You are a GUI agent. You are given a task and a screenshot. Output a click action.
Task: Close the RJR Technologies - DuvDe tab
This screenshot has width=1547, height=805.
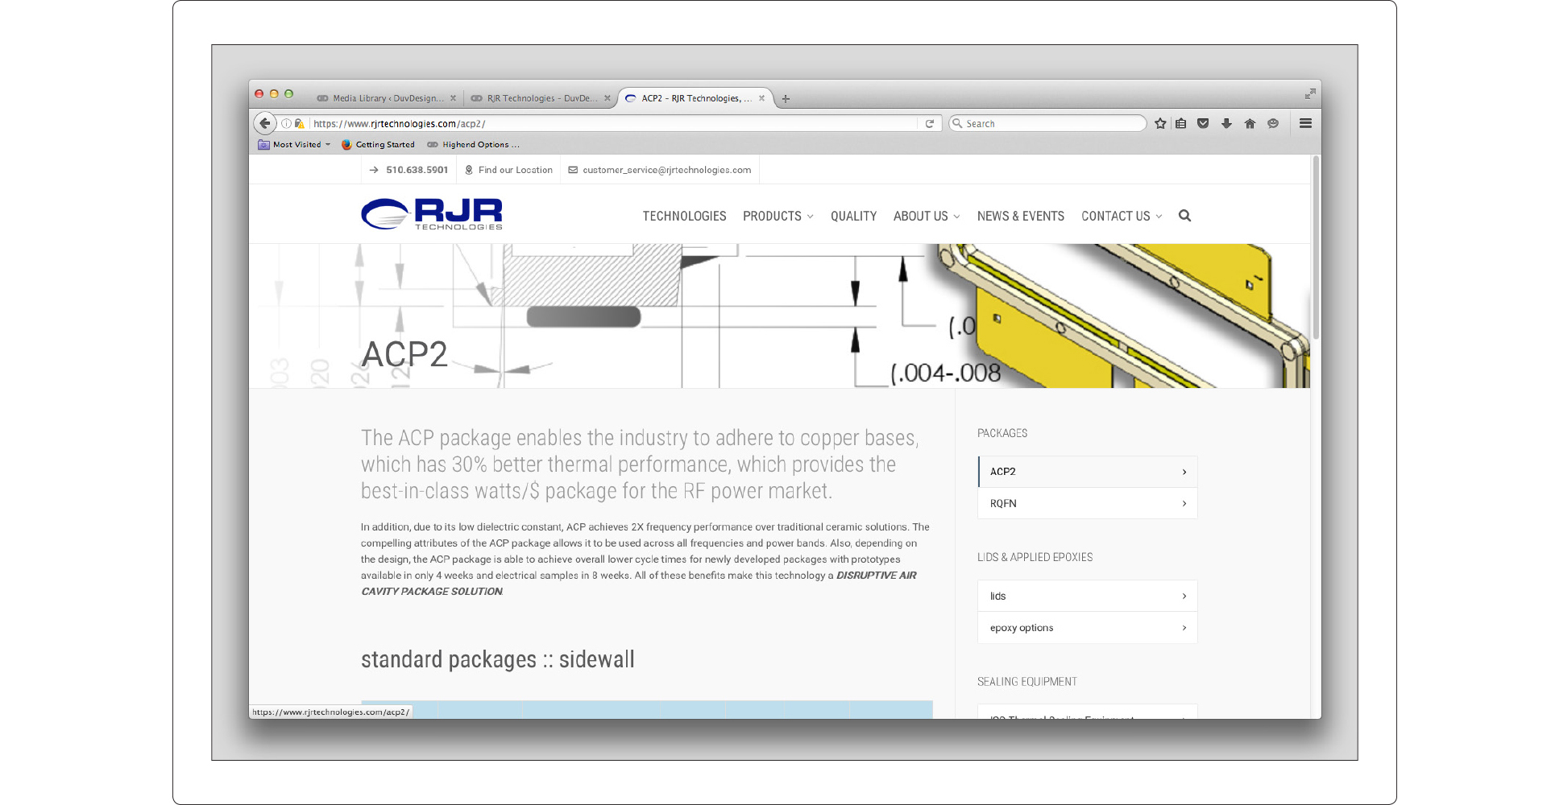608,98
